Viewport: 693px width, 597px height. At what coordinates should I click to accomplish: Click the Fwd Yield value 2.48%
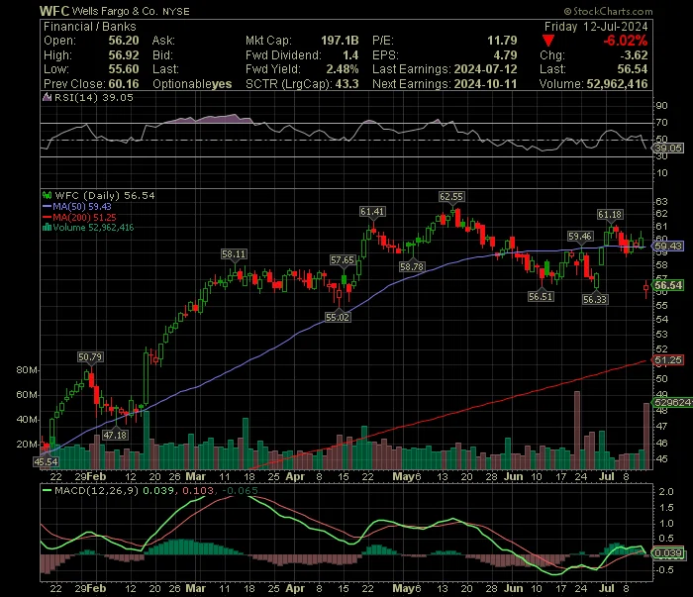pyautogui.click(x=343, y=69)
